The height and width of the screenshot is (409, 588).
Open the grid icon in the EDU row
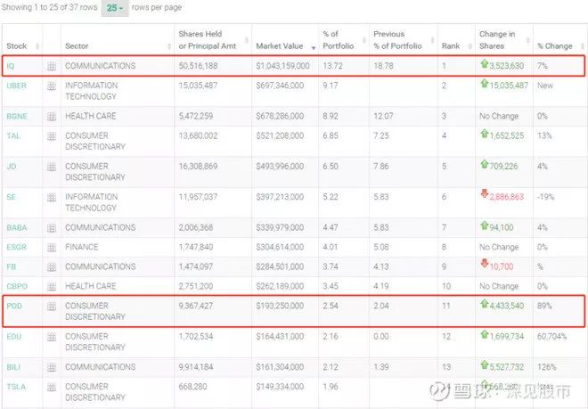point(52,337)
